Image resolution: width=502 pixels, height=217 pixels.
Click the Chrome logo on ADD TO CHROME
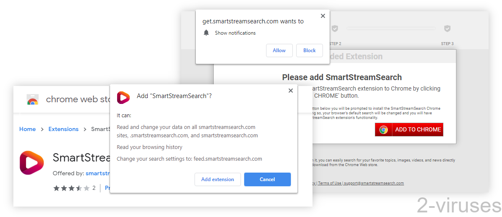click(384, 129)
